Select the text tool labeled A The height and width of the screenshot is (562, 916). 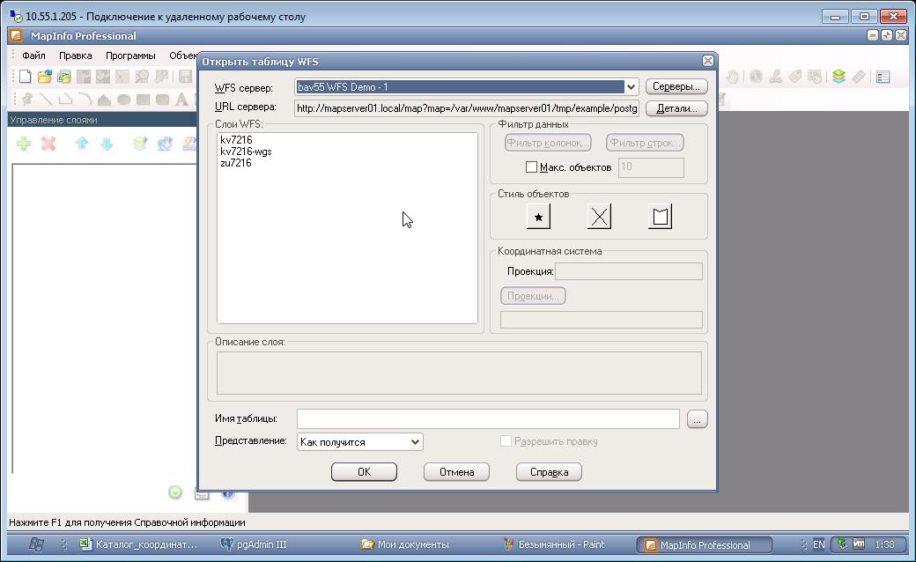(x=181, y=100)
